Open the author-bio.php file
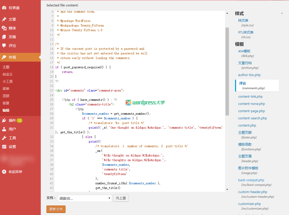289x215 pixels. click(x=249, y=75)
